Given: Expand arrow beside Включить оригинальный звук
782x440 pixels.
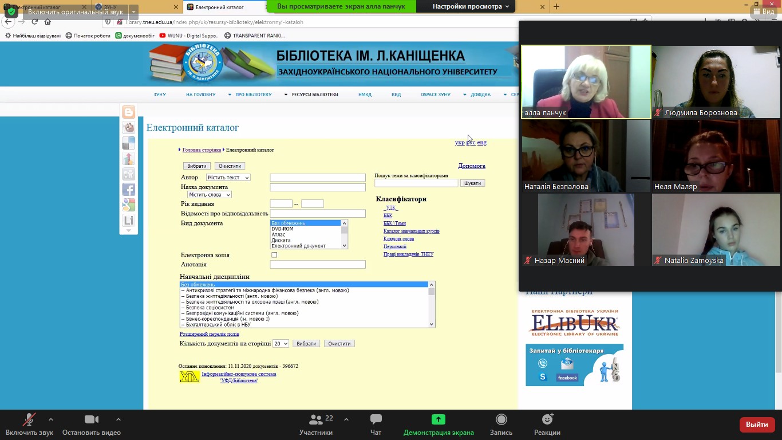Looking at the screenshot, I should click(x=133, y=11).
